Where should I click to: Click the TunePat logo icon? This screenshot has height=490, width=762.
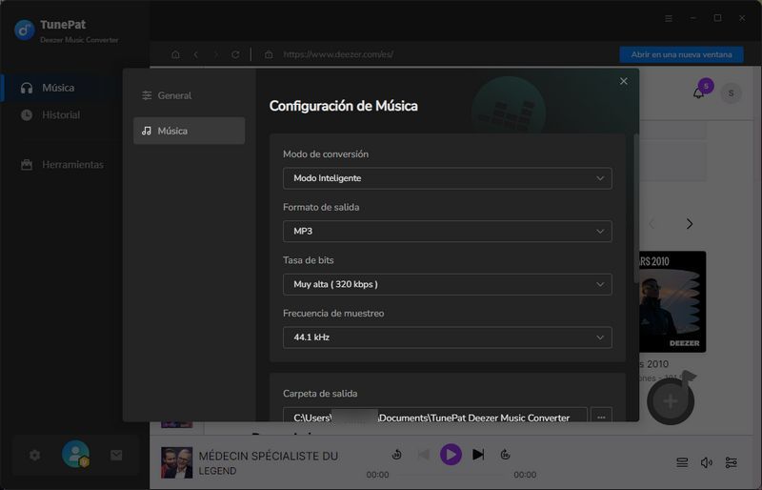pos(25,30)
